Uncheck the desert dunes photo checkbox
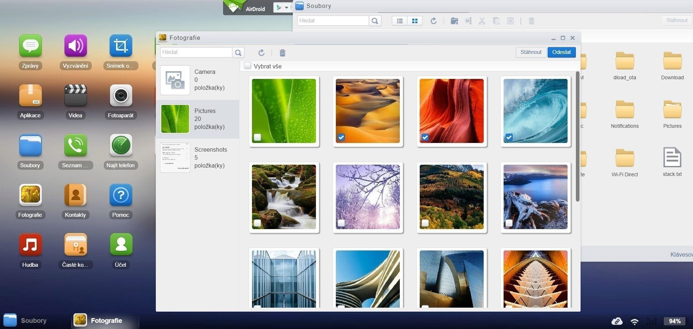 point(341,137)
